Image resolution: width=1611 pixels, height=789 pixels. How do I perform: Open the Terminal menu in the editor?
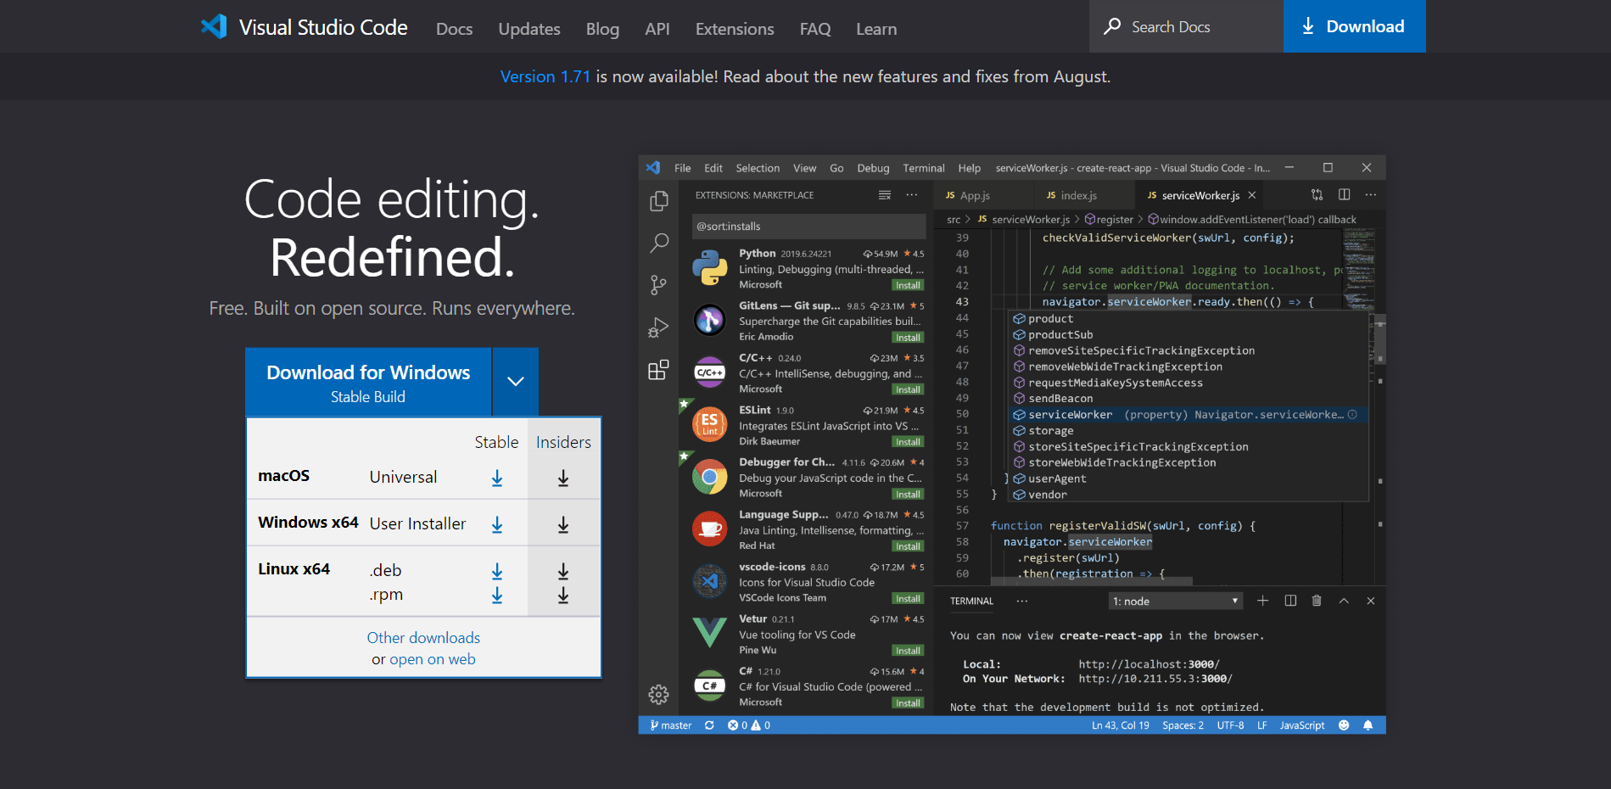point(924,168)
